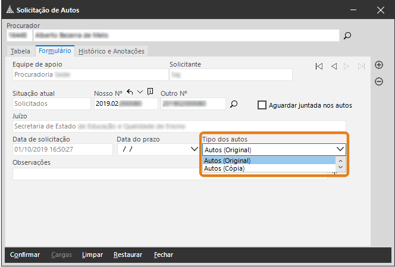Click Fechar to close the form

tap(164, 255)
